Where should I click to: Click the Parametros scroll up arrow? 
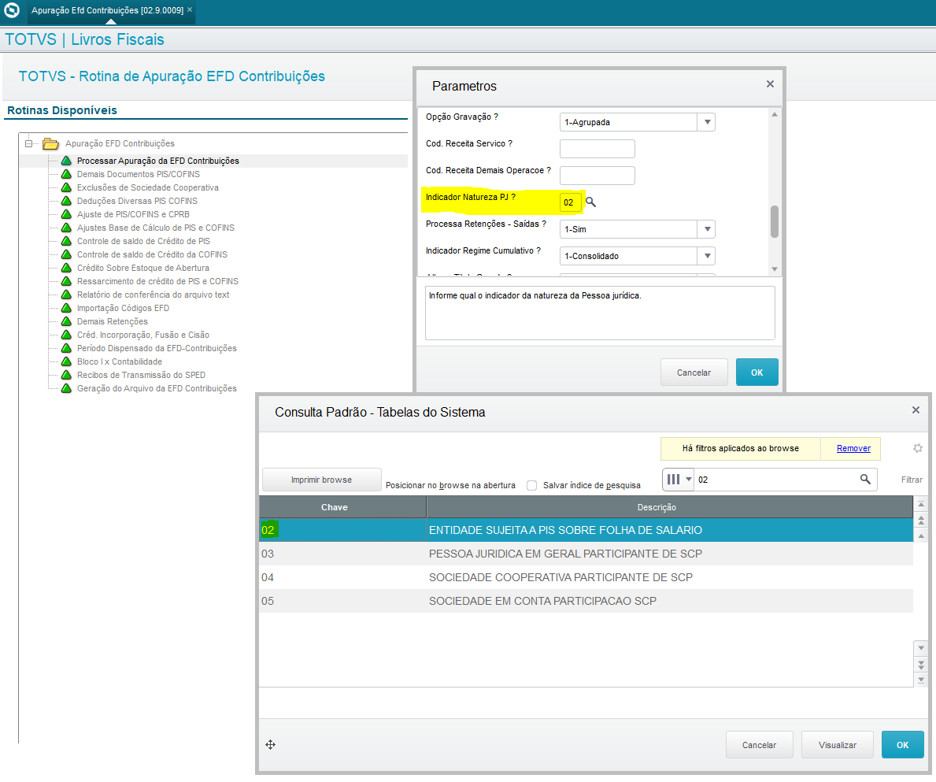[x=775, y=114]
